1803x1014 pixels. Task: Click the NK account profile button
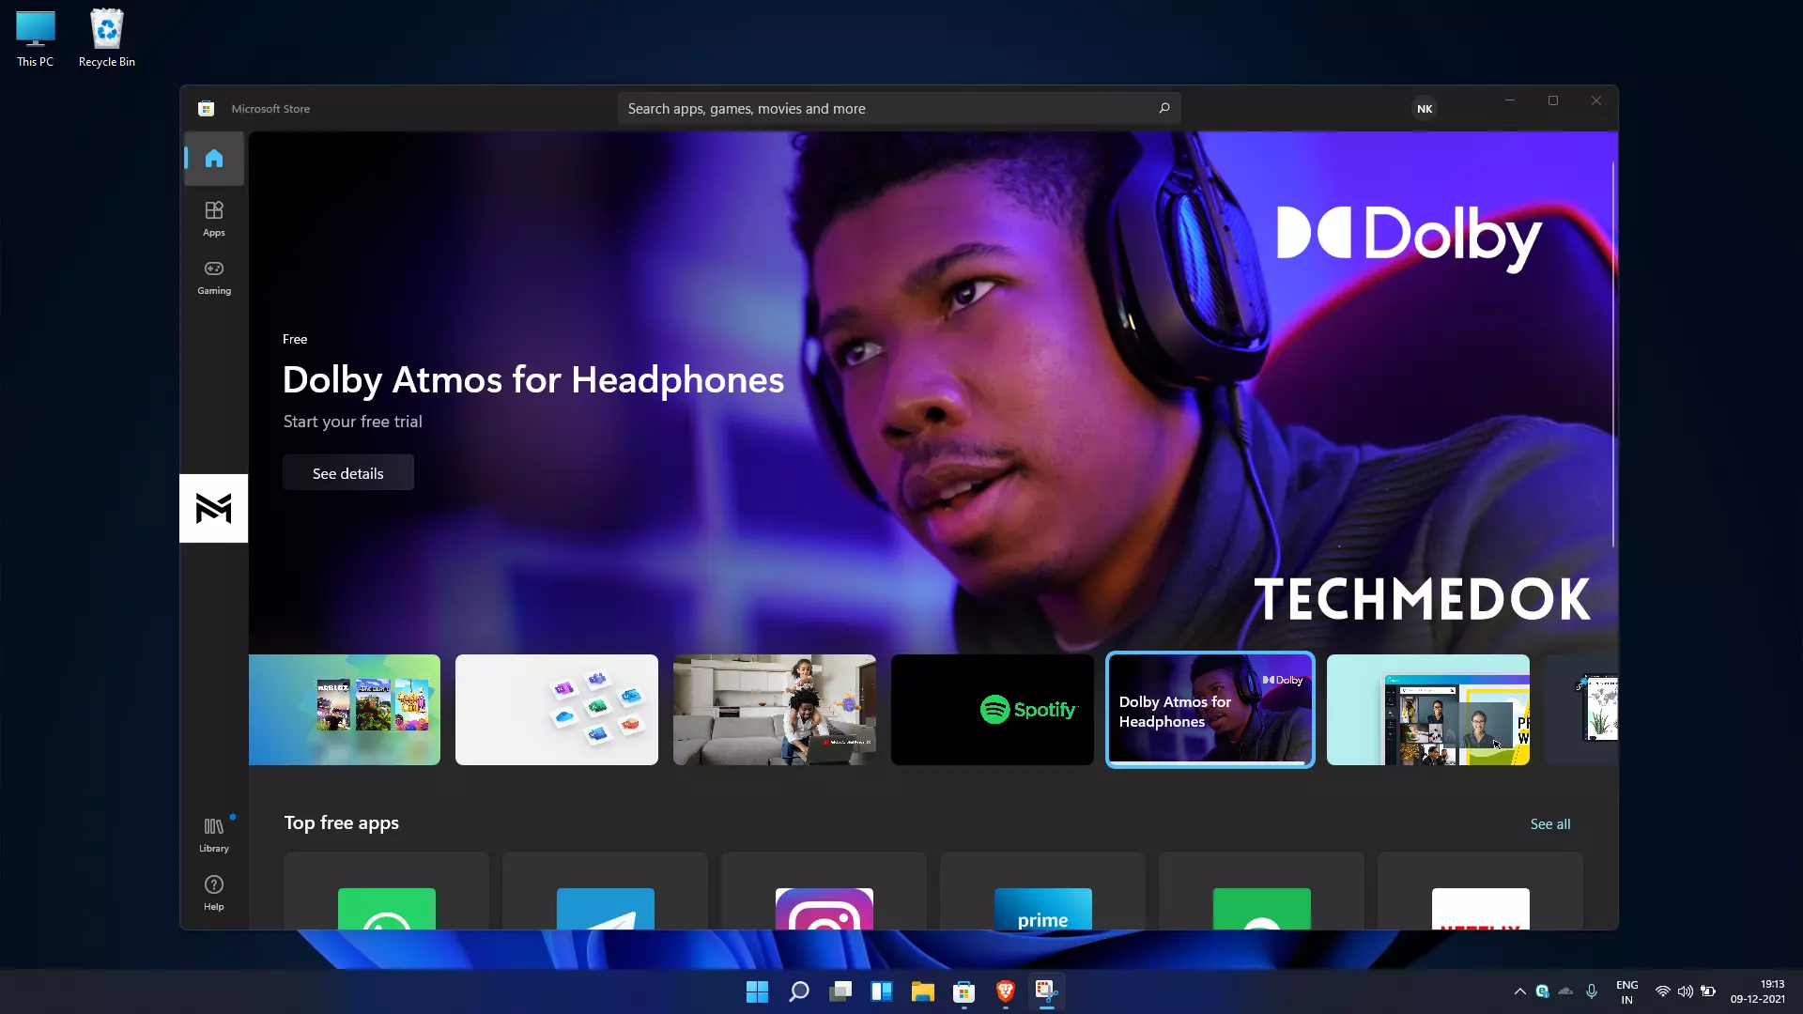[x=1424, y=108]
